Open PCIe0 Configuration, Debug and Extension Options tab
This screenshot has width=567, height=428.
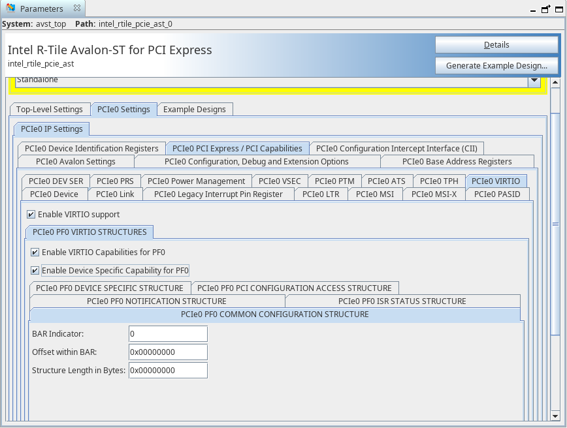click(x=257, y=161)
